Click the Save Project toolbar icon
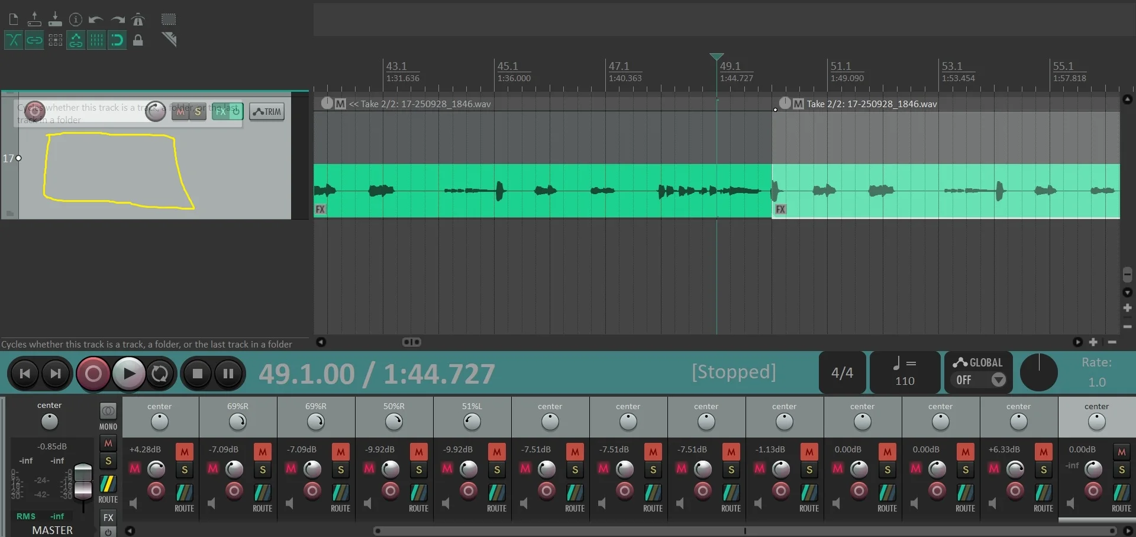The image size is (1136, 537). click(x=55, y=20)
